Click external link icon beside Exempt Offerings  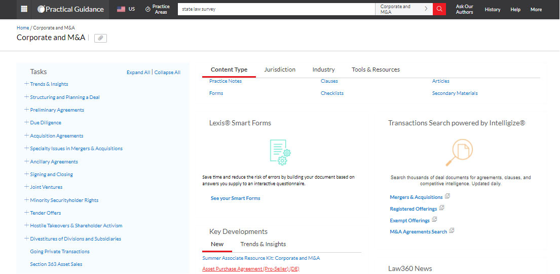[x=434, y=220]
